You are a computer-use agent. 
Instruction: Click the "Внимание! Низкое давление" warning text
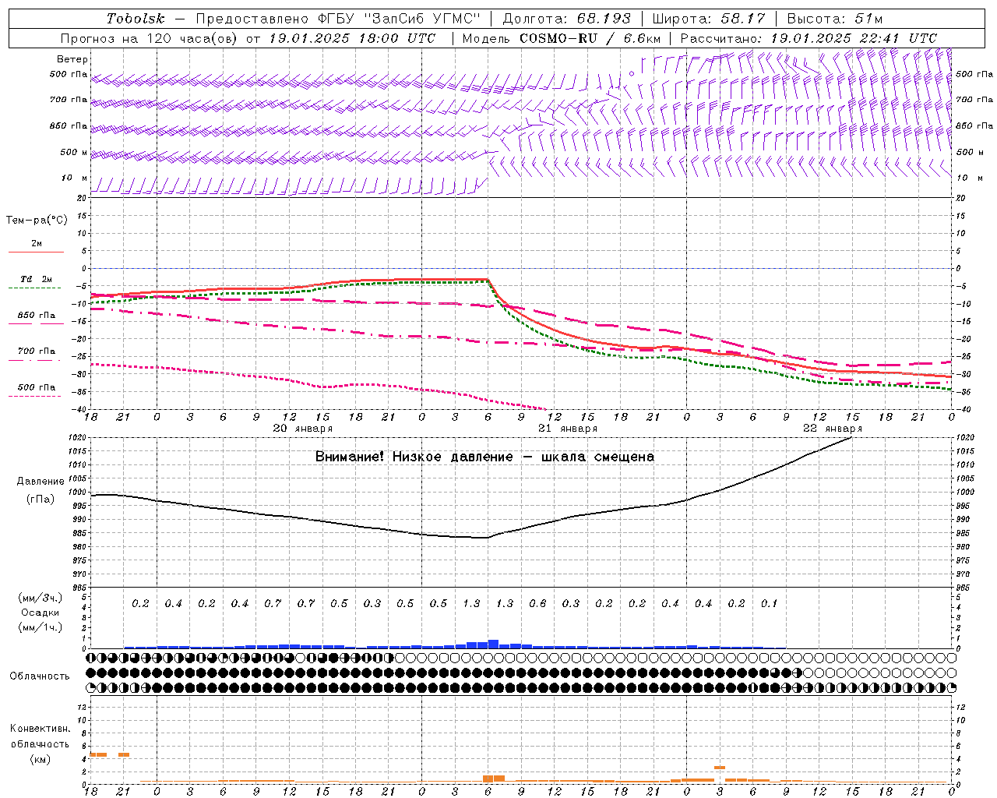coord(414,457)
